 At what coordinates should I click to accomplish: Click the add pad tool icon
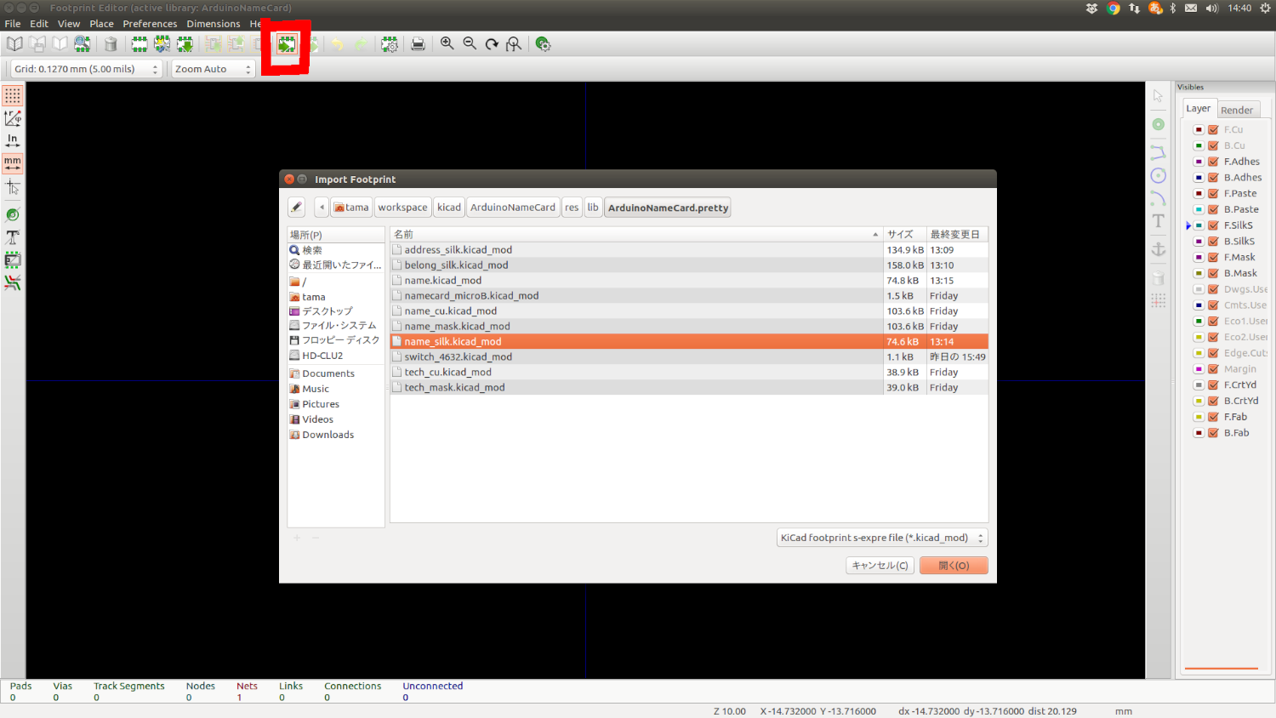point(1159,124)
